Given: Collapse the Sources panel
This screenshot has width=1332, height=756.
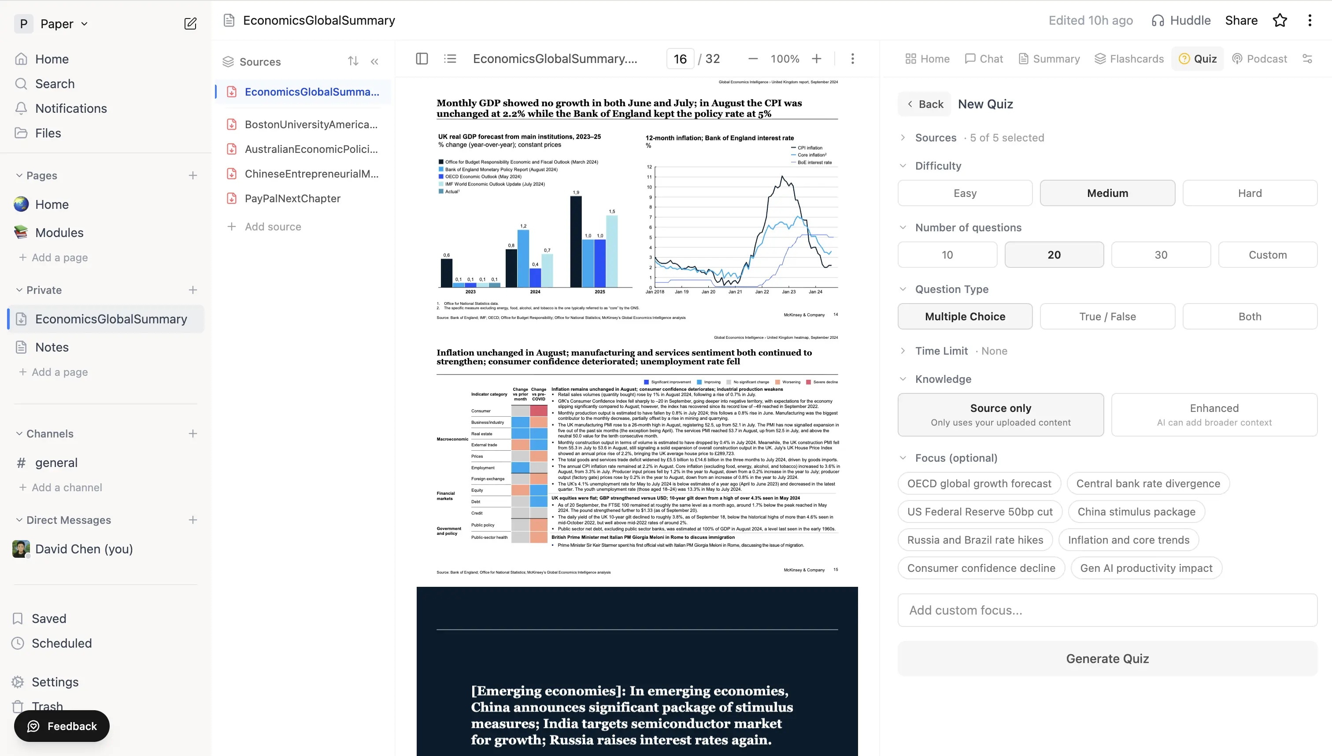Looking at the screenshot, I should (x=374, y=61).
